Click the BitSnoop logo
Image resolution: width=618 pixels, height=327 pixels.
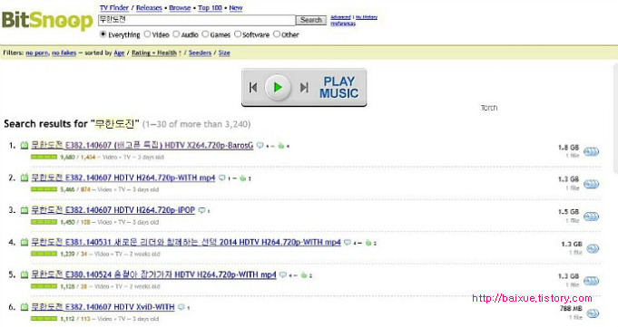(47, 20)
